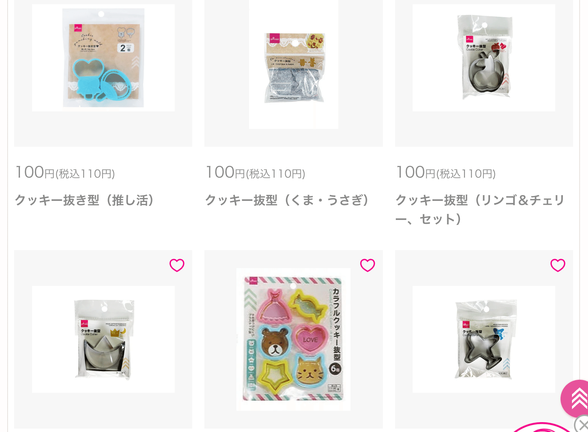Open クッキー抜型（くま・うさぎ） product link
The width and height of the screenshot is (588, 432).
287,200
